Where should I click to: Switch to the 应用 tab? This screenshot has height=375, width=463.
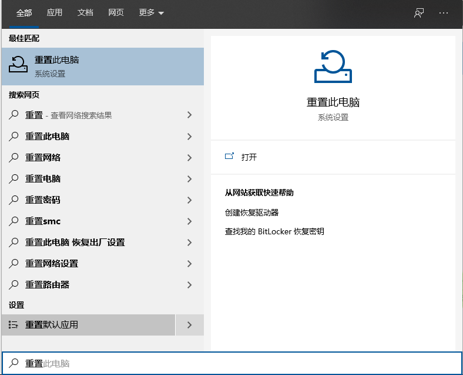tap(55, 13)
